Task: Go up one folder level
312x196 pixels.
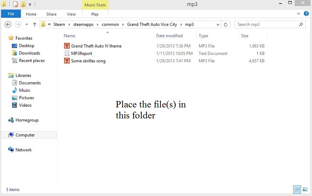Action: click(x=34, y=24)
